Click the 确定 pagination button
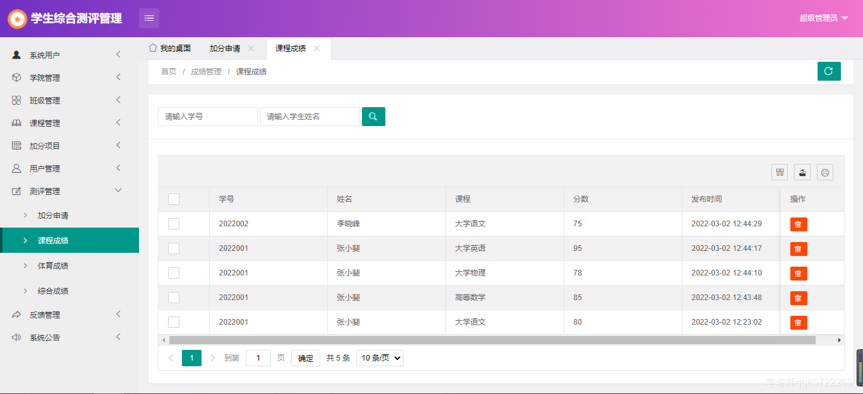 click(x=306, y=358)
